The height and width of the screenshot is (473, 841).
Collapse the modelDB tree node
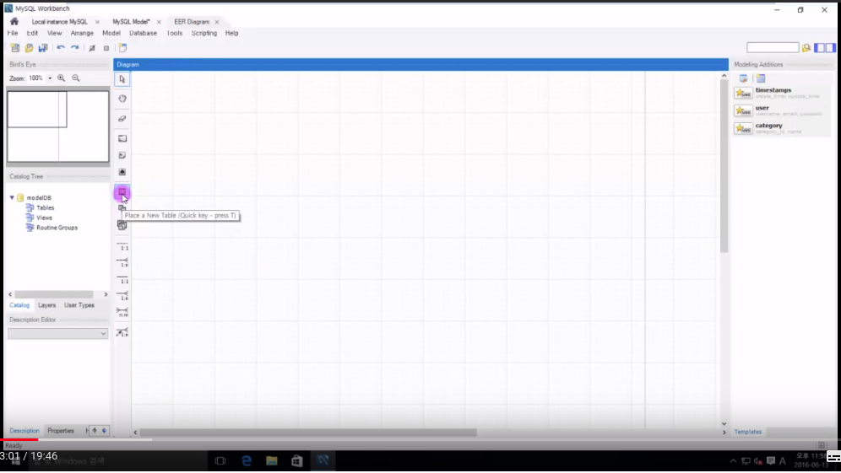pyautogui.click(x=12, y=197)
